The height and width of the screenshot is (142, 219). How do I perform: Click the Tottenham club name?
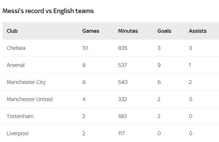tap(20, 116)
